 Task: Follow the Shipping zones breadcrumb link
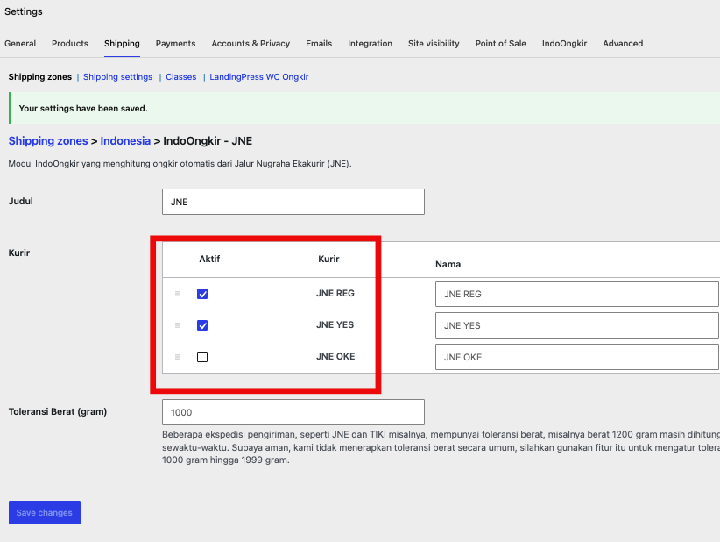click(x=48, y=140)
